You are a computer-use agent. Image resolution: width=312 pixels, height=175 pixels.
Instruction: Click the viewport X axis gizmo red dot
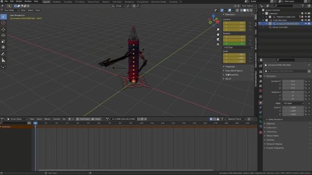click(217, 22)
